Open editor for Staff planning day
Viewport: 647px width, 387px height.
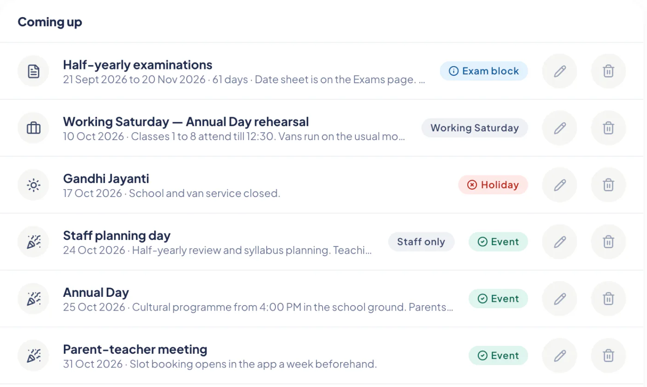(x=560, y=242)
